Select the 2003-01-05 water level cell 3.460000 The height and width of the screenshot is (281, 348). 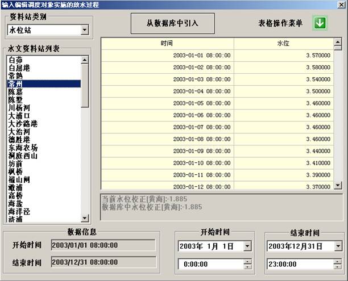283,103
